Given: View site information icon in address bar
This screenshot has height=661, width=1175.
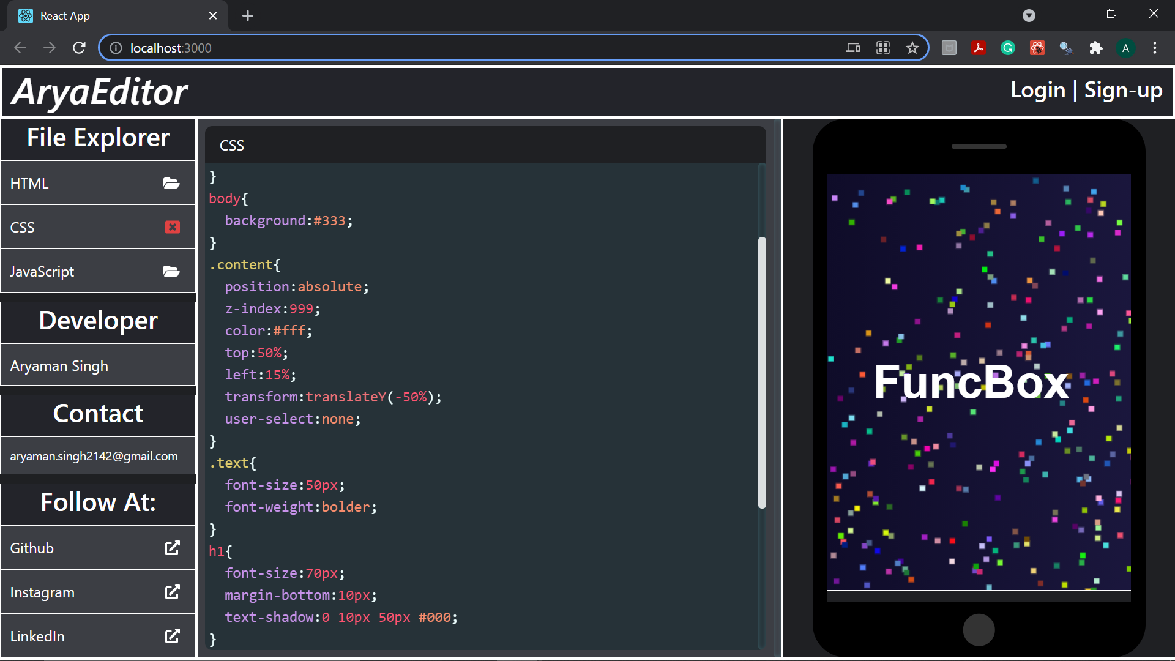Looking at the screenshot, I should click(116, 48).
